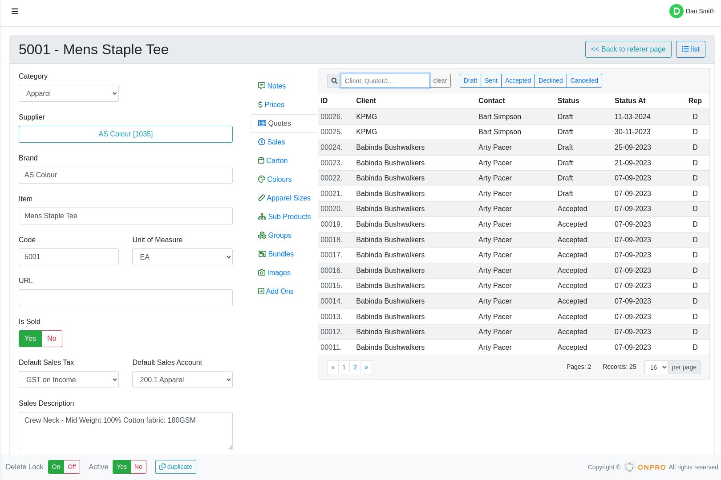Turn Delete Lock Off

coord(72,467)
